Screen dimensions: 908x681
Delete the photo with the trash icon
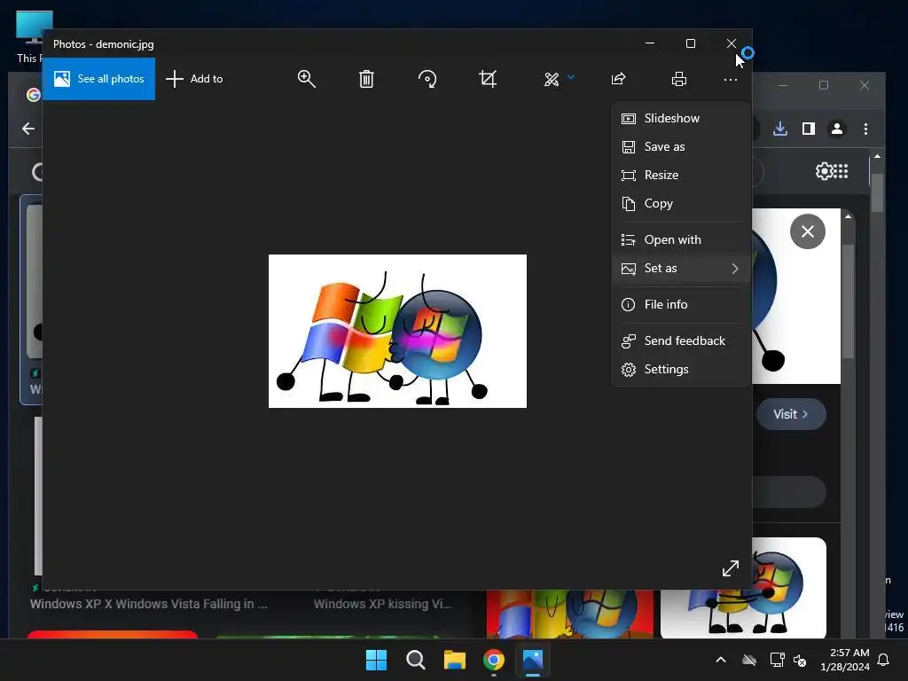[366, 79]
